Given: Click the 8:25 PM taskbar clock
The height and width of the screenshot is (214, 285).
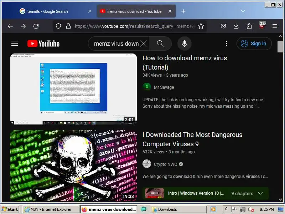Looking at the screenshot, I should 266,209.
